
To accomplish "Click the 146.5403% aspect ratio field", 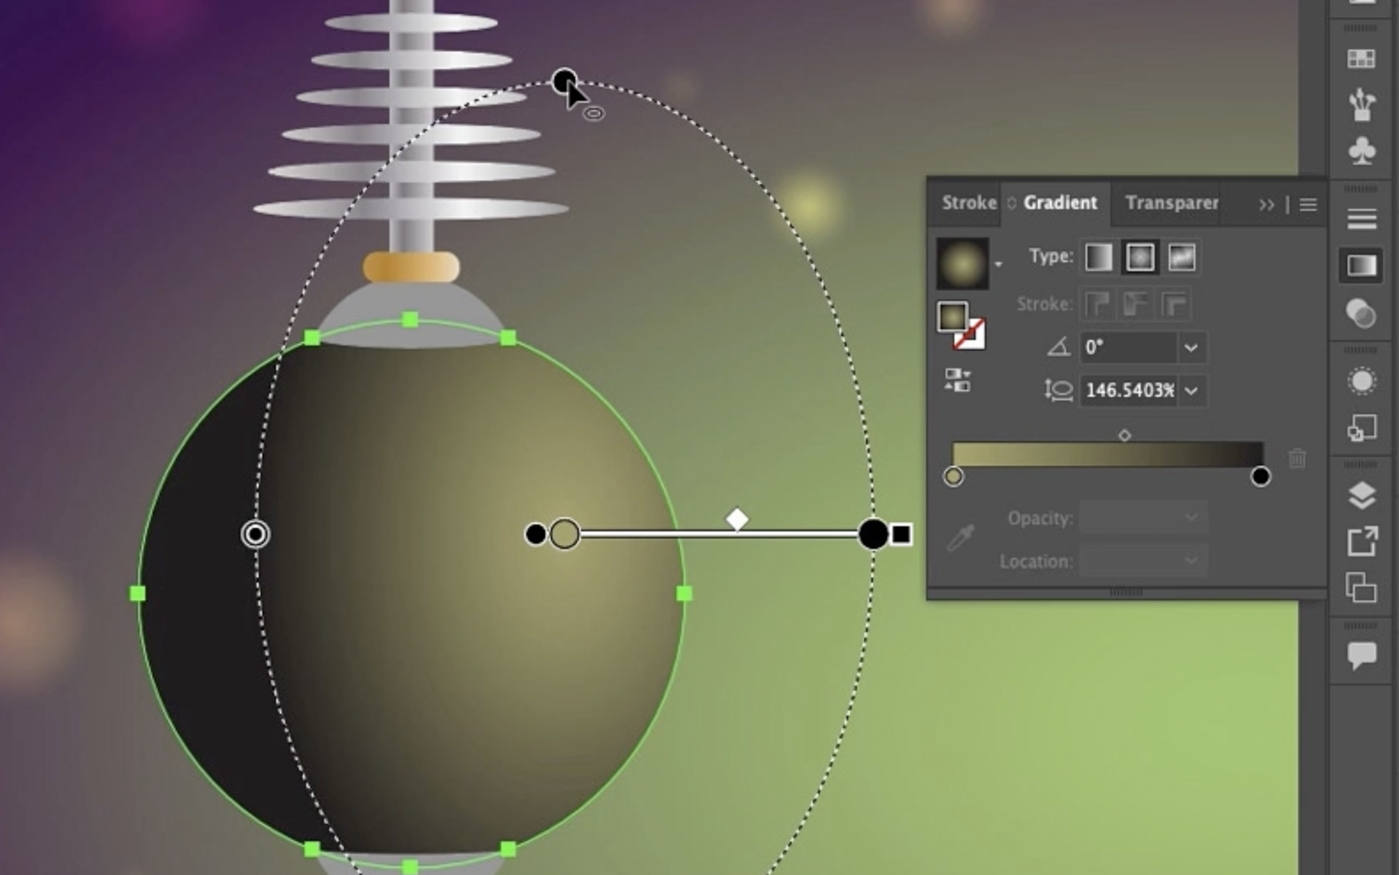I will [x=1128, y=390].
